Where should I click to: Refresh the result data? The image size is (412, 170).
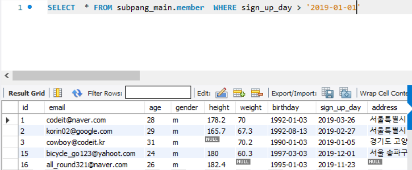77,93
